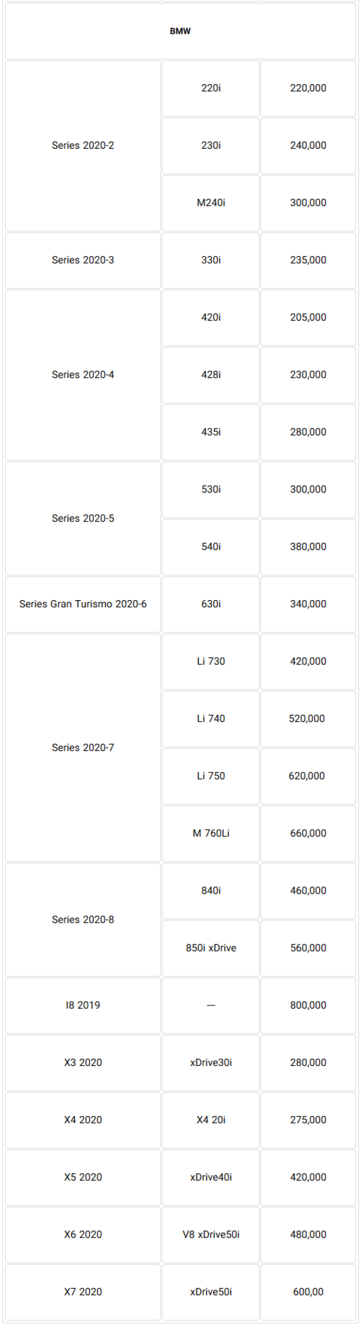
Task: Select the Series 2020-8 label cell
Action: click(83, 920)
